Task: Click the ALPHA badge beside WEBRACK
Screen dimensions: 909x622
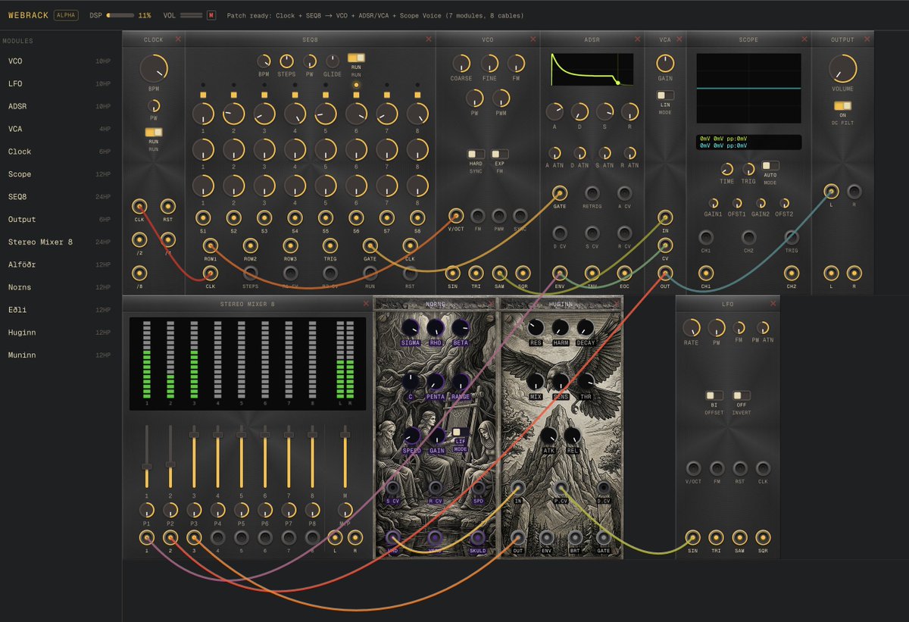Action: coord(66,15)
